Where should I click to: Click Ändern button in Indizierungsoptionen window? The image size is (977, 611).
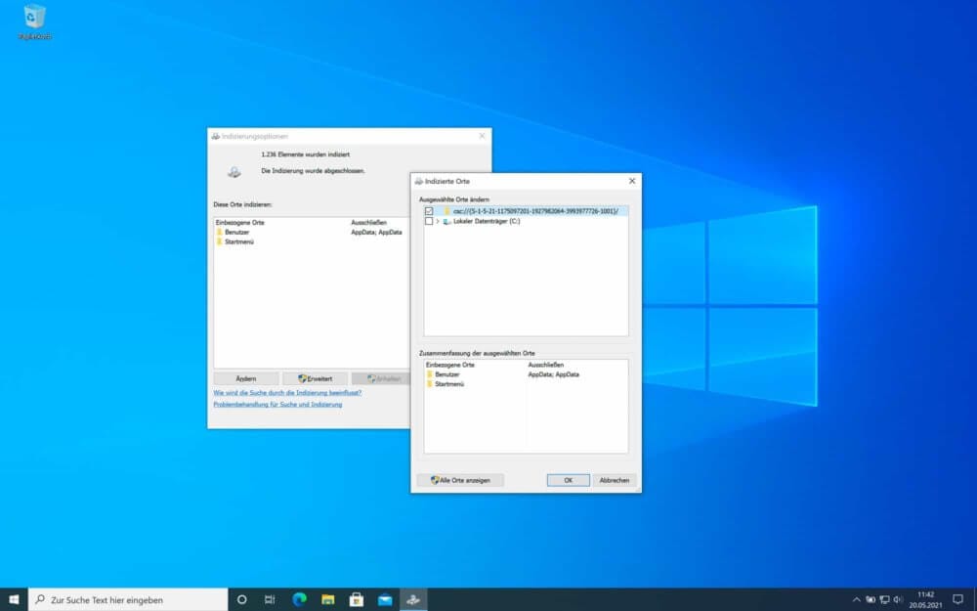[246, 378]
